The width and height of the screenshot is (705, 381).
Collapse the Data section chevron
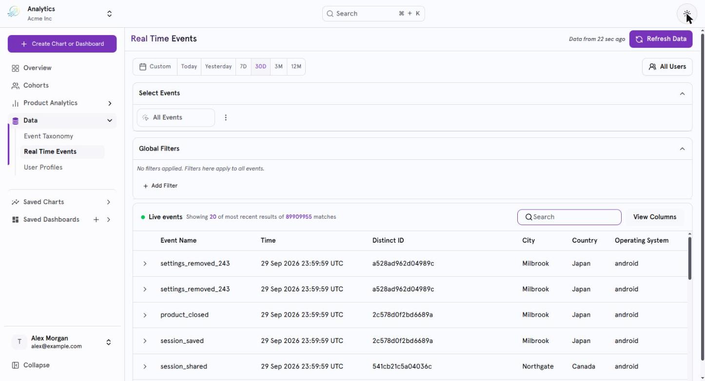point(110,121)
